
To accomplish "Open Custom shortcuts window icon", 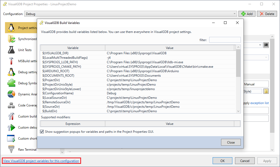I will (x=11, y=139).
